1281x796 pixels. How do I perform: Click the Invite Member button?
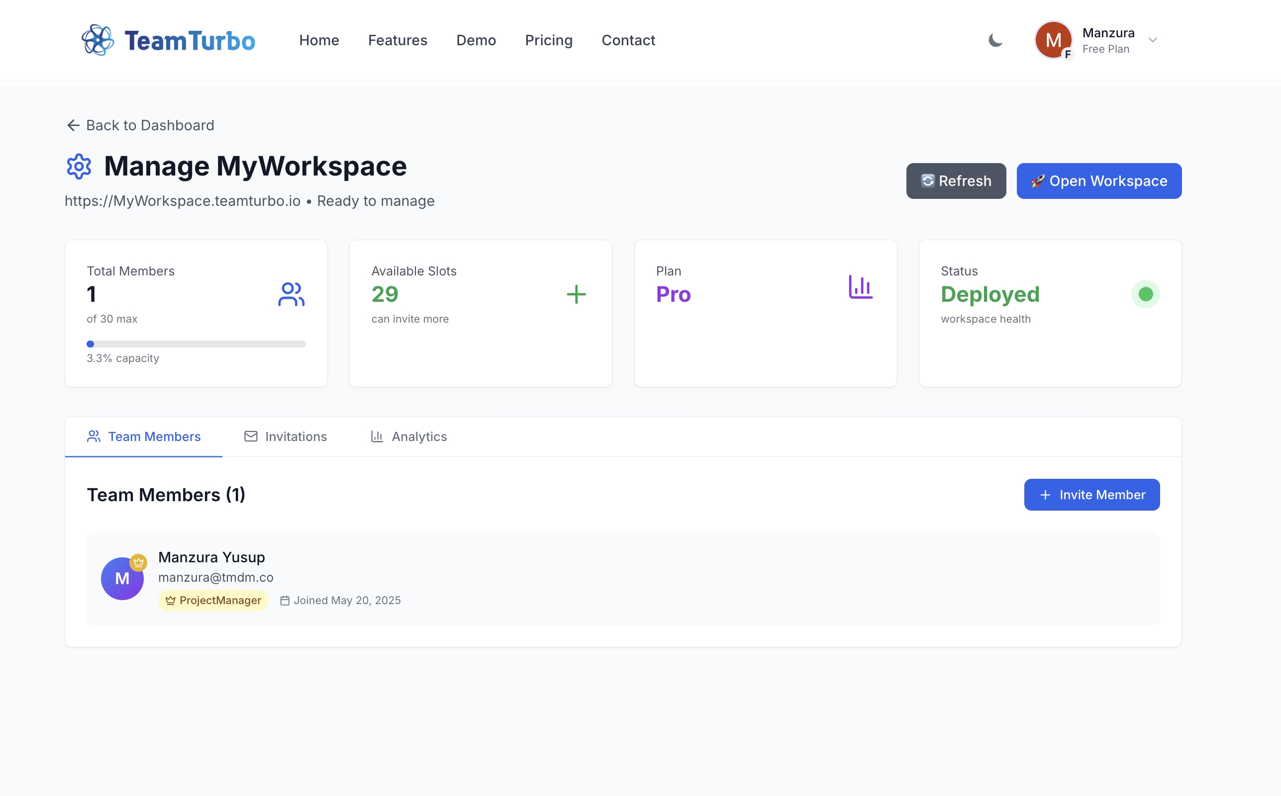click(x=1091, y=495)
